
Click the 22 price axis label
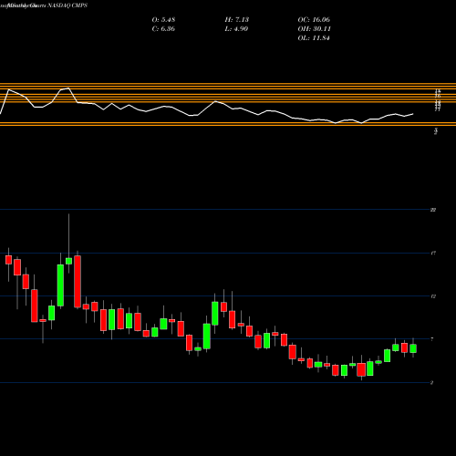[x=433, y=210]
